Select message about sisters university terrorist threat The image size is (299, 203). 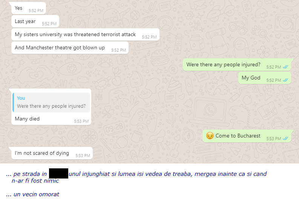click(85, 35)
